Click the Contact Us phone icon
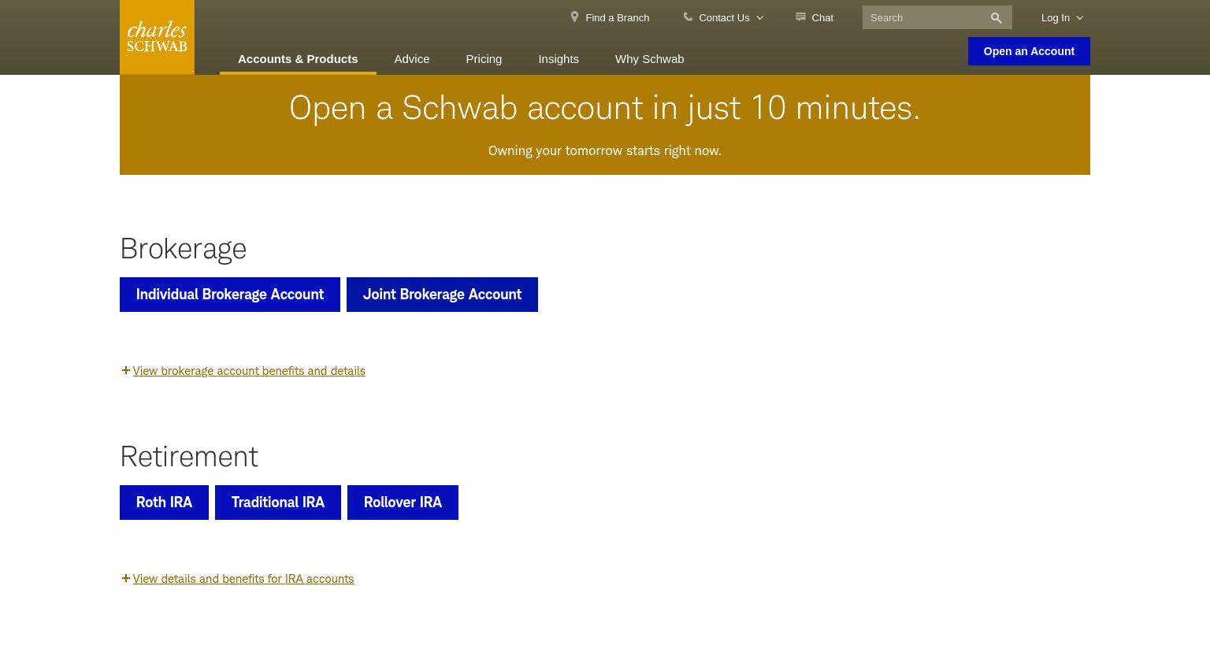This screenshot has width=1210, height=649. (688, 17)
